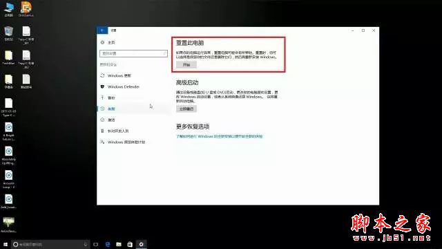
Task: Open the clean Windows install link under 更多恢复选项
Action: 220,136
